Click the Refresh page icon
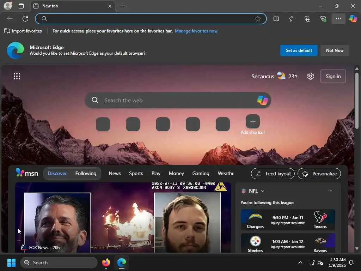The height and width of the screenshot is (271, 361). coord(25,19)
